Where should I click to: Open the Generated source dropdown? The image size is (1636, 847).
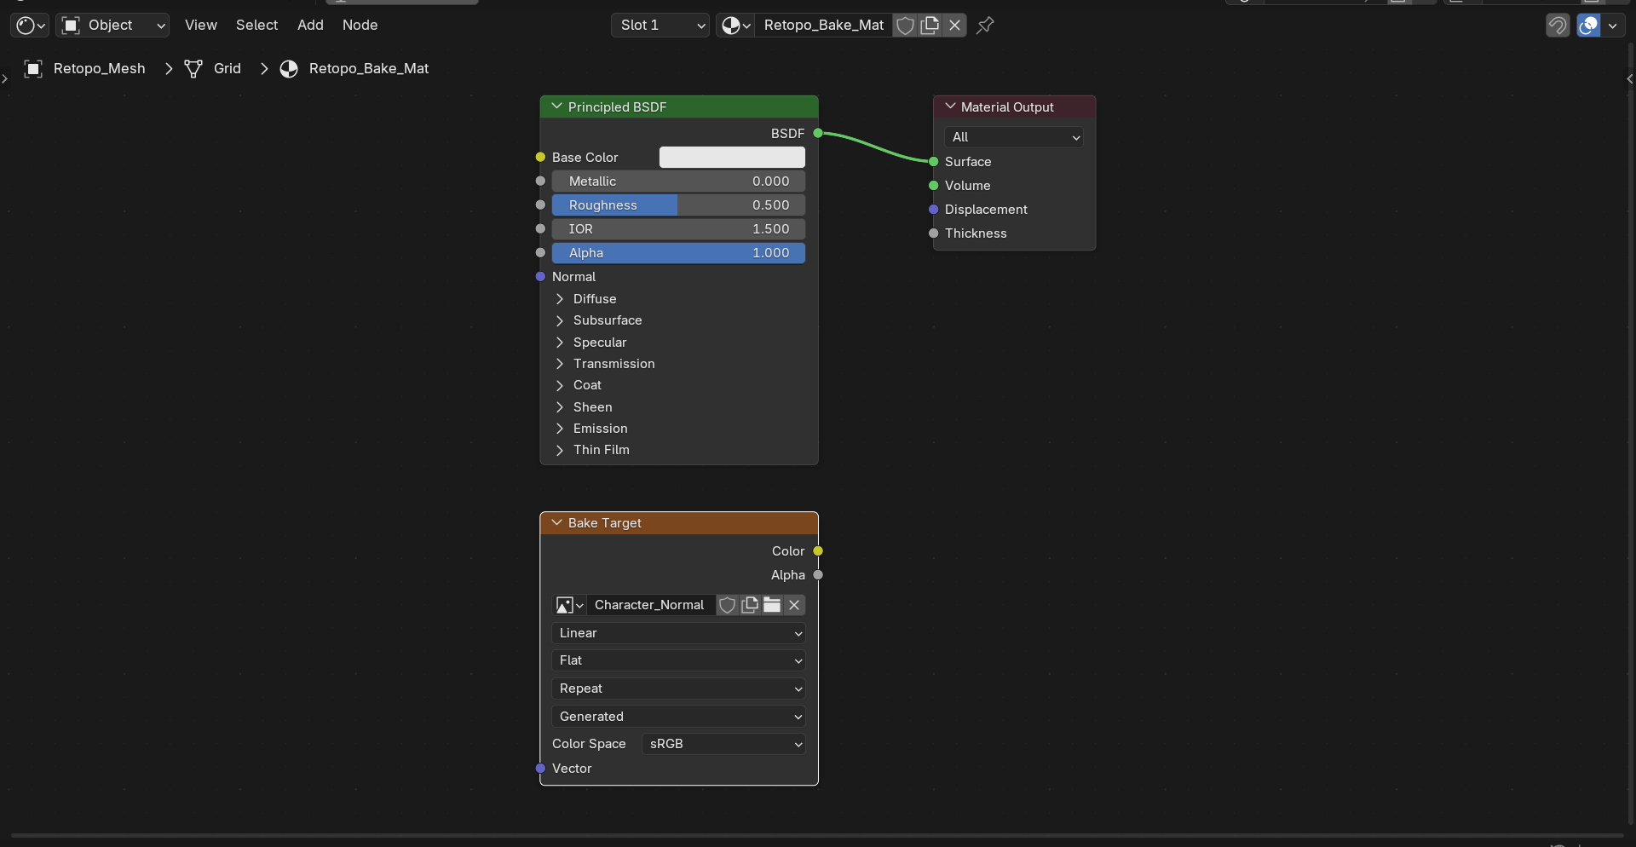[x=678, y=717]
